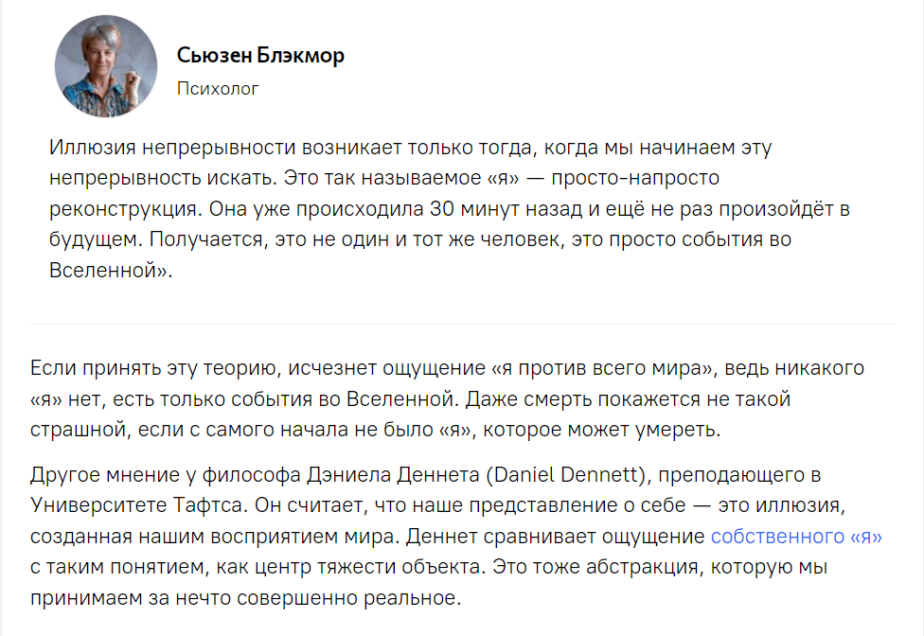Click the phrase «я против всего мира»
This screenshot has height=636, width=924.
(602, 368)
